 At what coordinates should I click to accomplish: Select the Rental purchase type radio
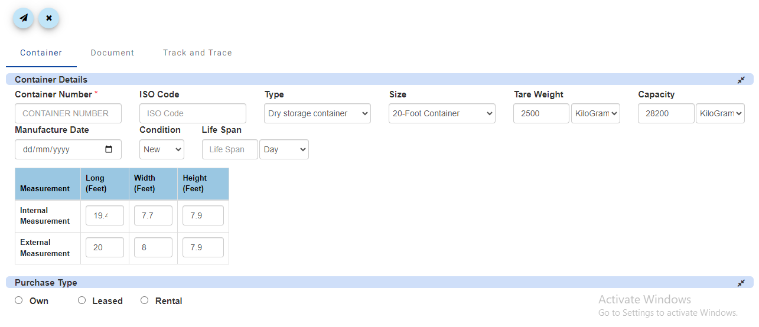(144, 300)
